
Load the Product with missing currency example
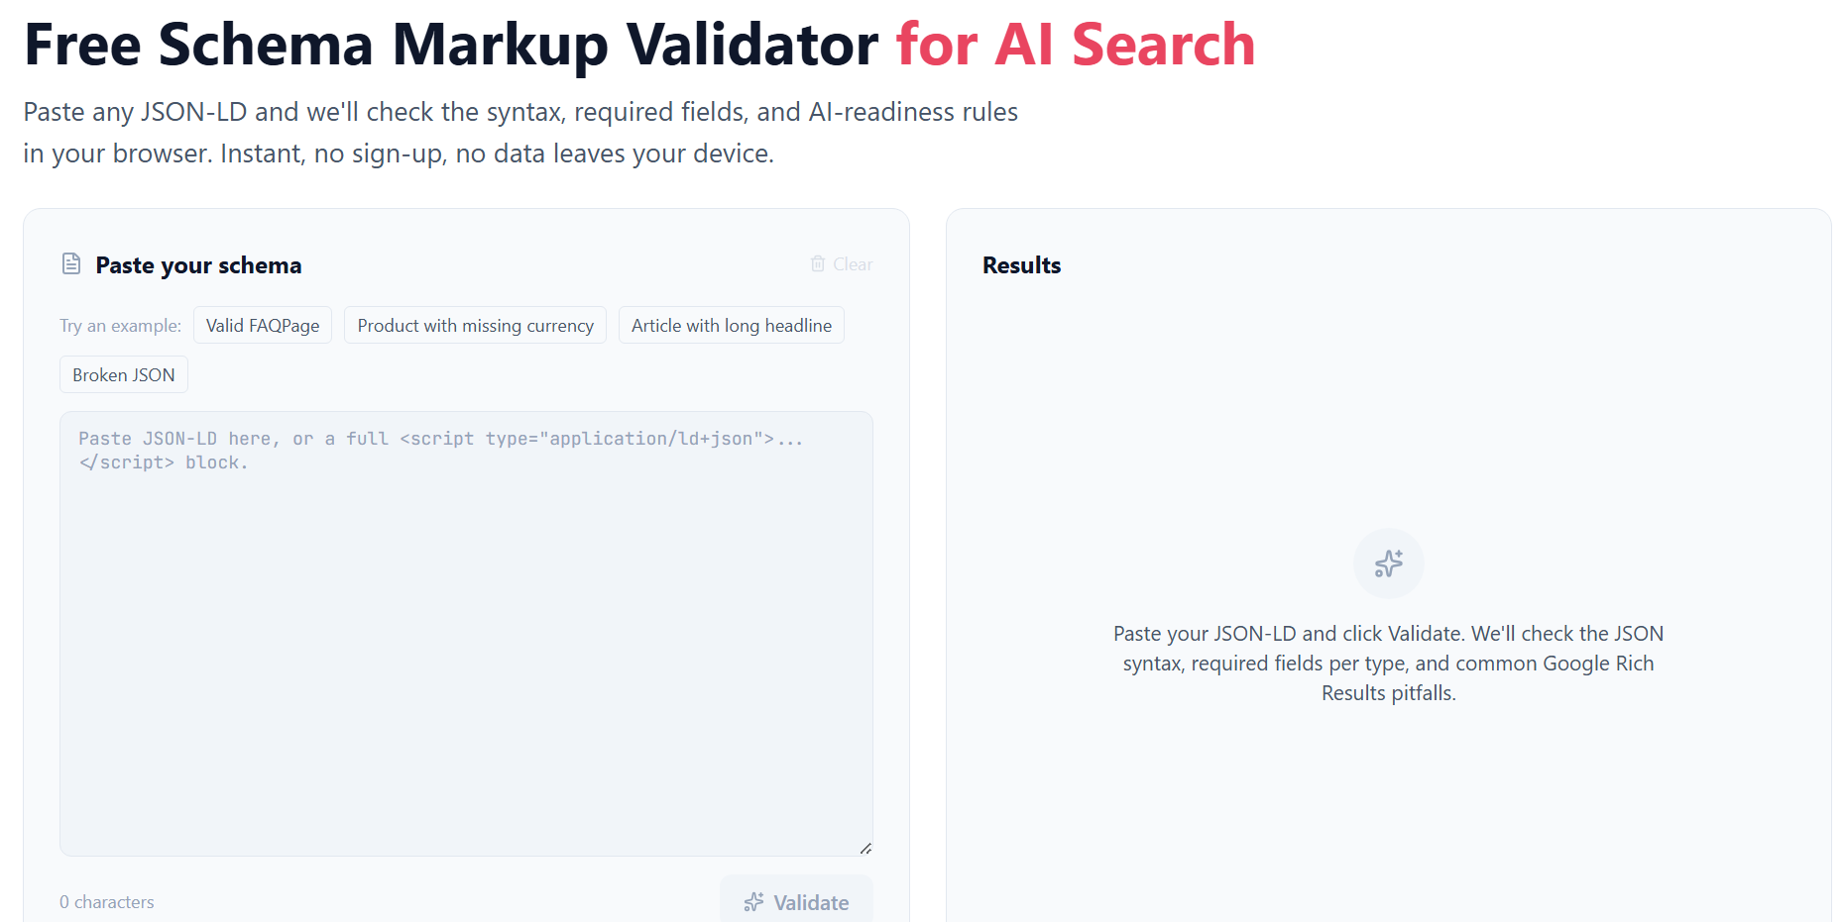click(x=475, y=325)
